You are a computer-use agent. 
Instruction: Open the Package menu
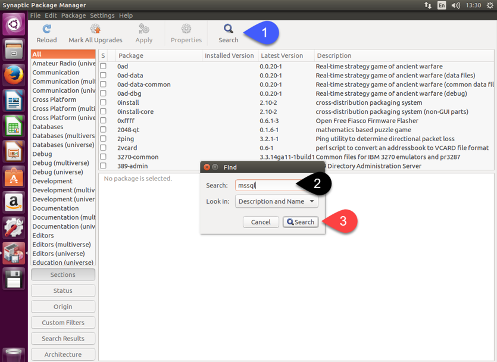click(73, 15)
